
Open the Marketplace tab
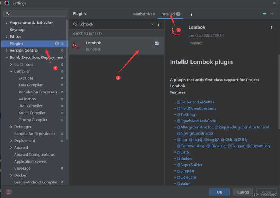coord(144,14)
